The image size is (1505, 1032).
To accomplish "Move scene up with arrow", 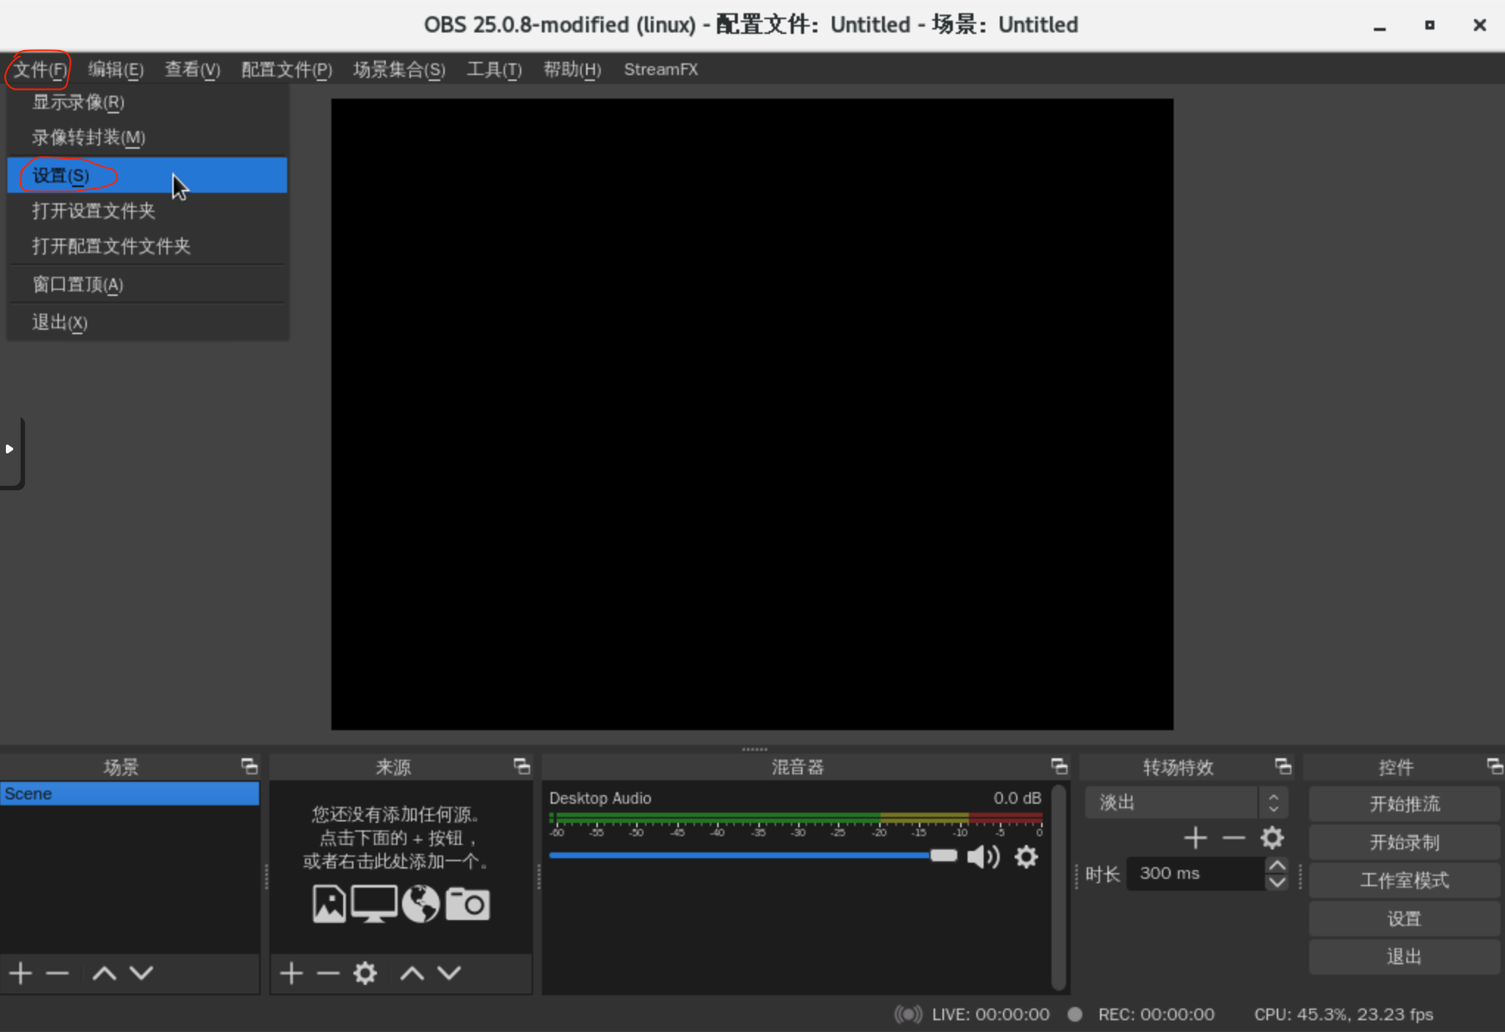I will pyautogui.click(x=105, y=974).
